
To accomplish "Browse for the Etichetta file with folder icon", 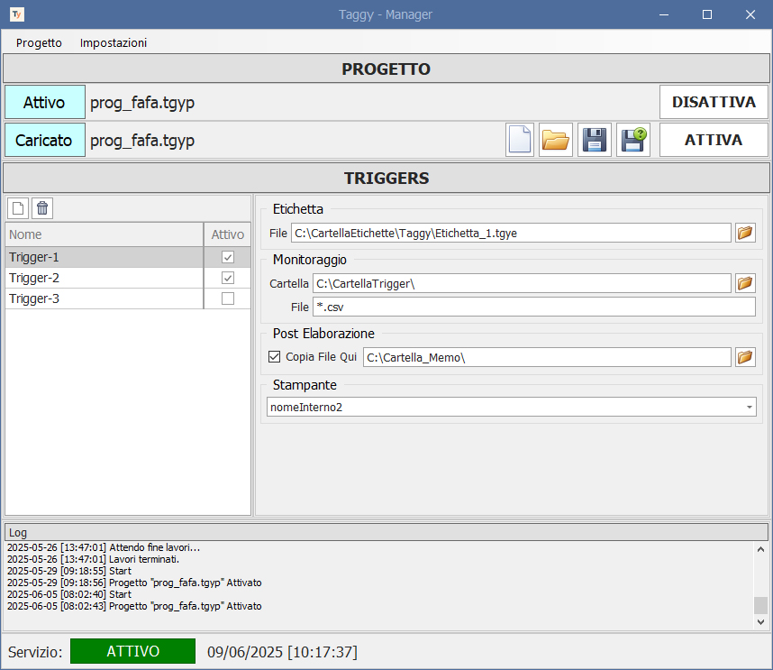I will coord(745,233).
